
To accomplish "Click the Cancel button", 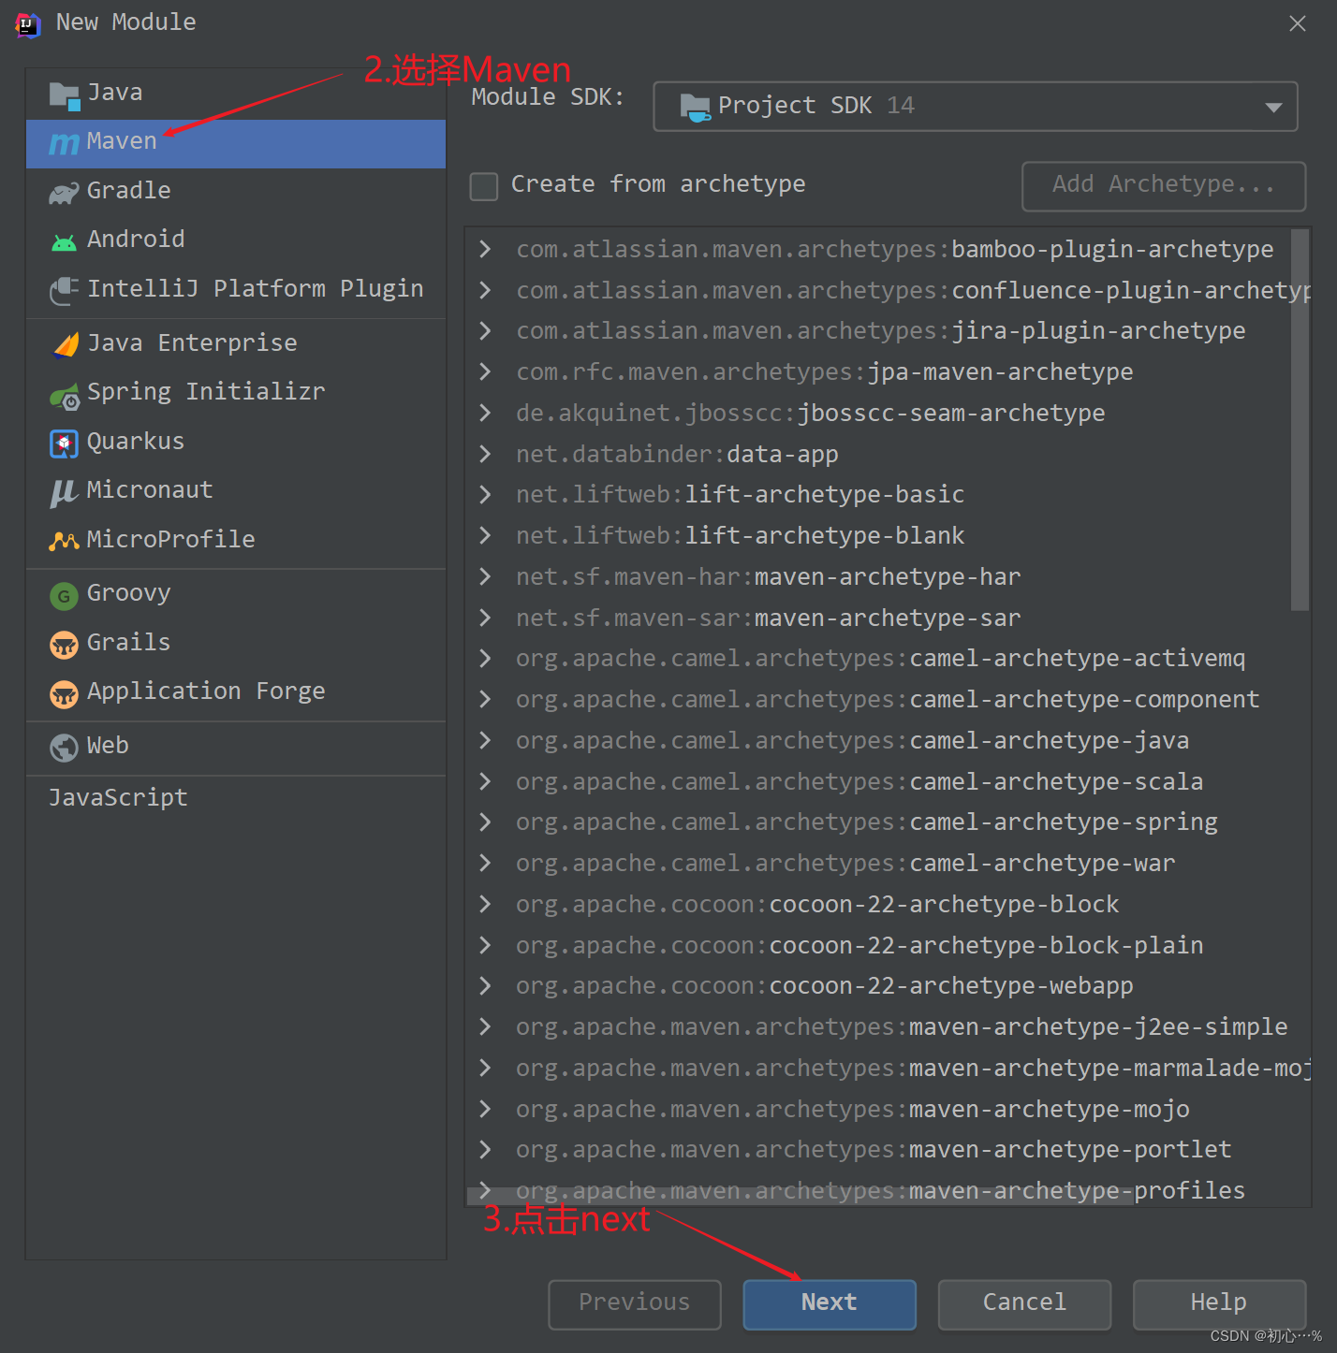I will (x=1024, y=1303).
